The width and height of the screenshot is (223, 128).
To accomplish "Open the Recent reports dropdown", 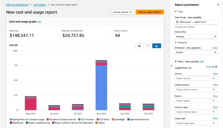I will coord(122,12).
